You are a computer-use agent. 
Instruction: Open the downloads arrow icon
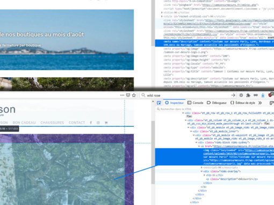click(263, 95)
